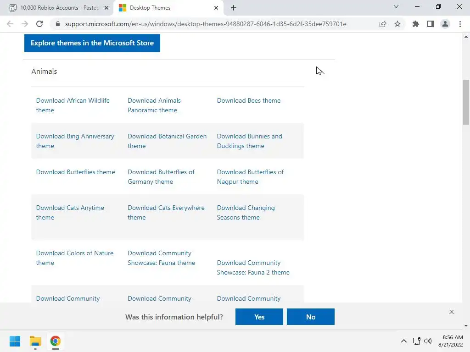This screenshot has height=352, width=470.
Task: Click the browser forward arrow
Action: [x=25, y=24]
